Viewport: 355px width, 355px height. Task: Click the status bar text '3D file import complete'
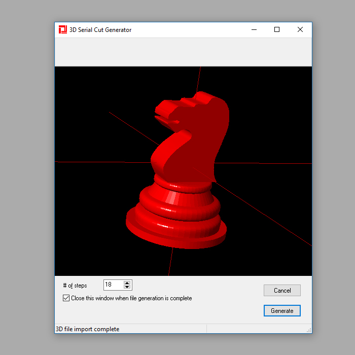(x=87, y=329)
